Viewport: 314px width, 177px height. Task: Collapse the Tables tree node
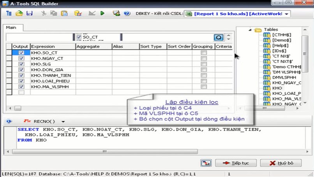(250, 30)
